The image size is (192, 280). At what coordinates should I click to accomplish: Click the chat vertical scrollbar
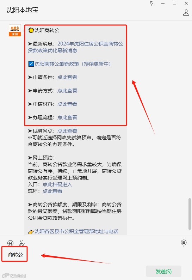tap(190, 214)
